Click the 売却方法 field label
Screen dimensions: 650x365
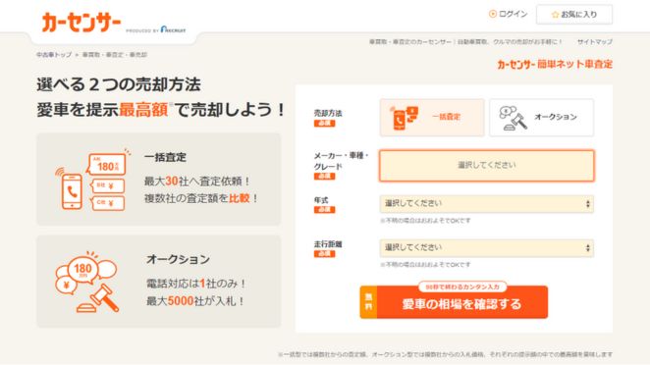click(328, 113)
